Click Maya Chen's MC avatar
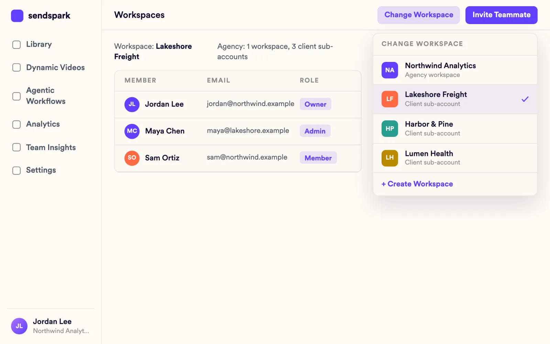The height and width of the screenshot is (344, 550). pyautogui.click(x=132, y=131)
